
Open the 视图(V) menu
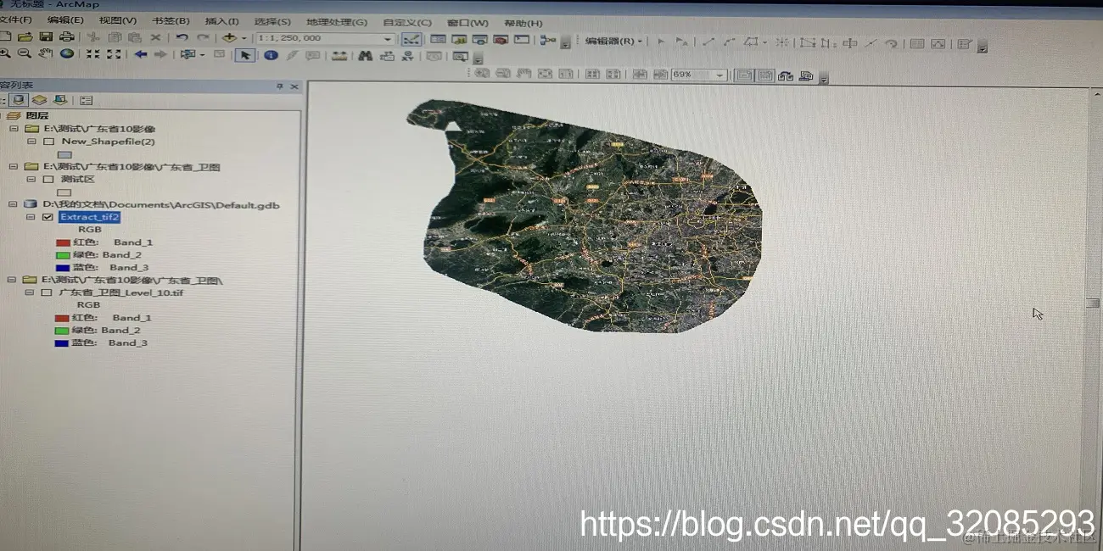tap(117, 20)
